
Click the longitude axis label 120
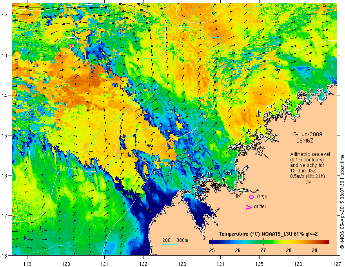click(66, 264)
